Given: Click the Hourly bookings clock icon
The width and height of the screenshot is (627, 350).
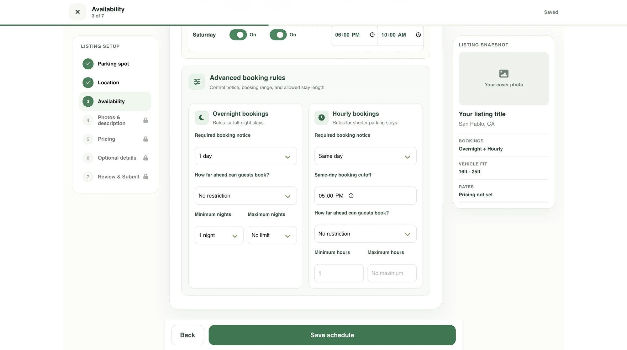Looking at the screenshot, I should (x=322, y=118).
